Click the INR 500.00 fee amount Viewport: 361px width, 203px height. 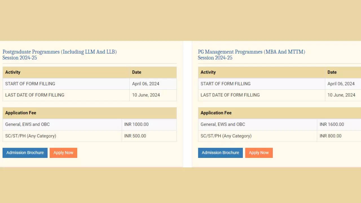[135, 136]
